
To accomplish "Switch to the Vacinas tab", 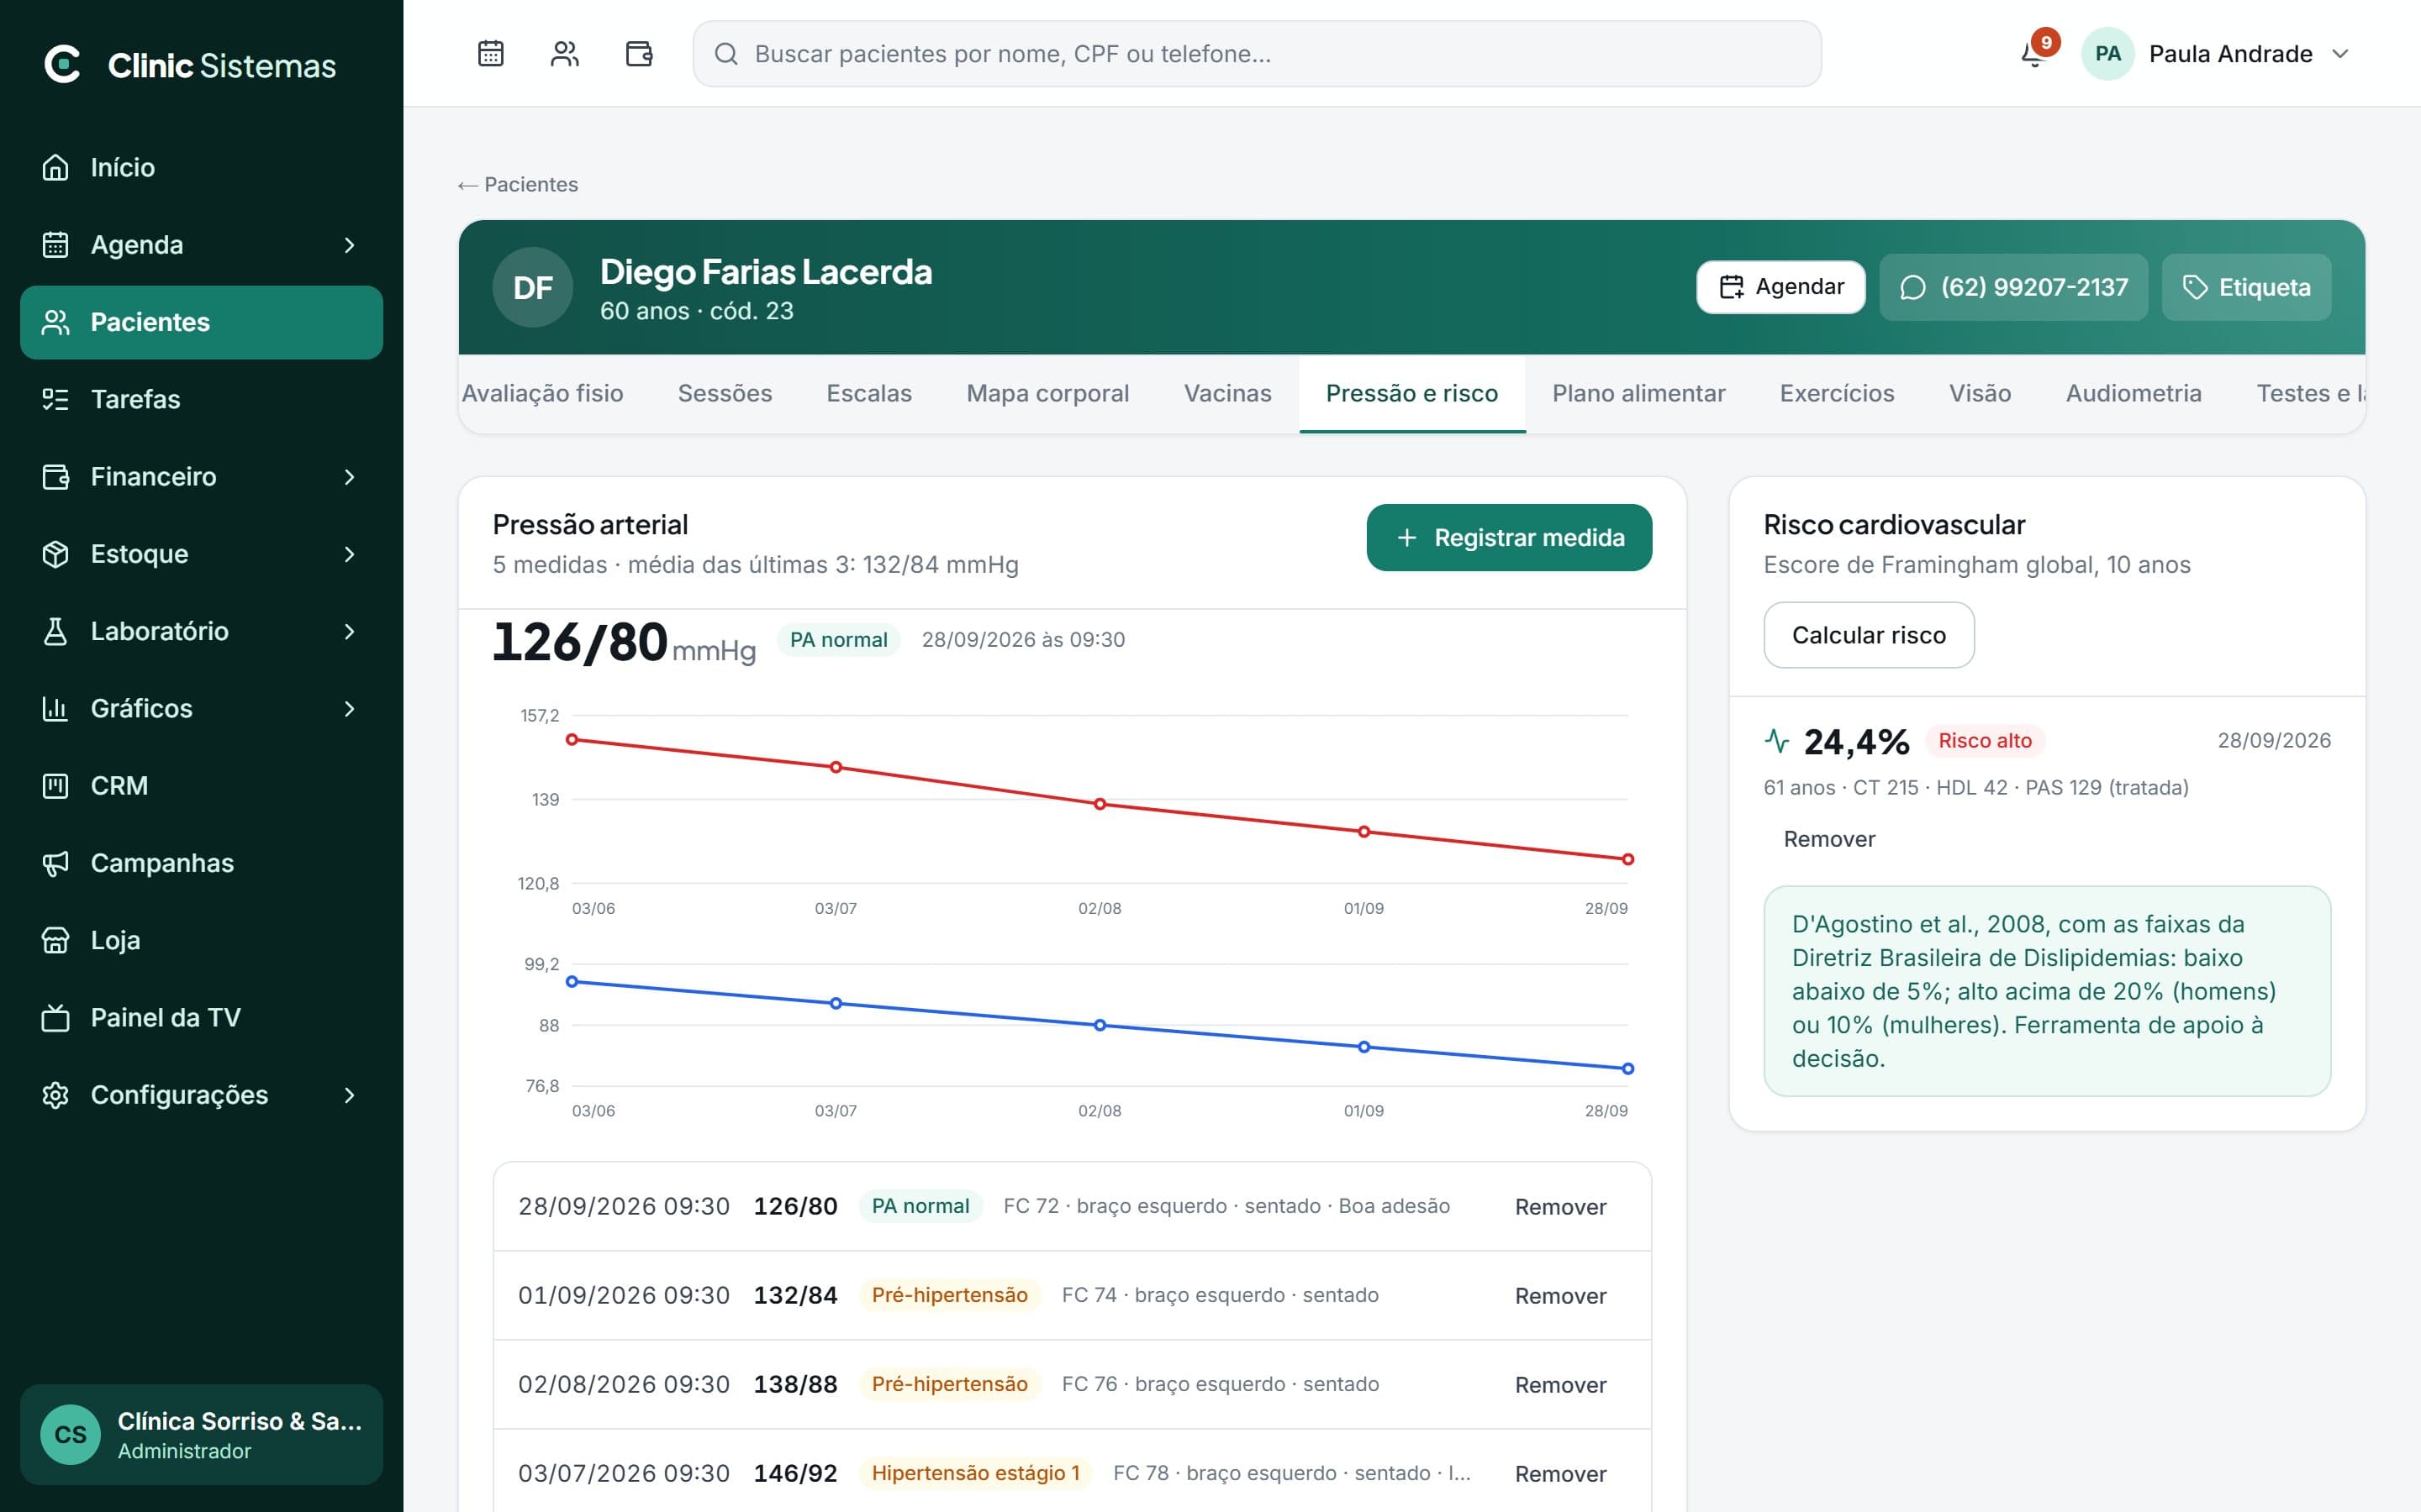I will [1226, 393].
